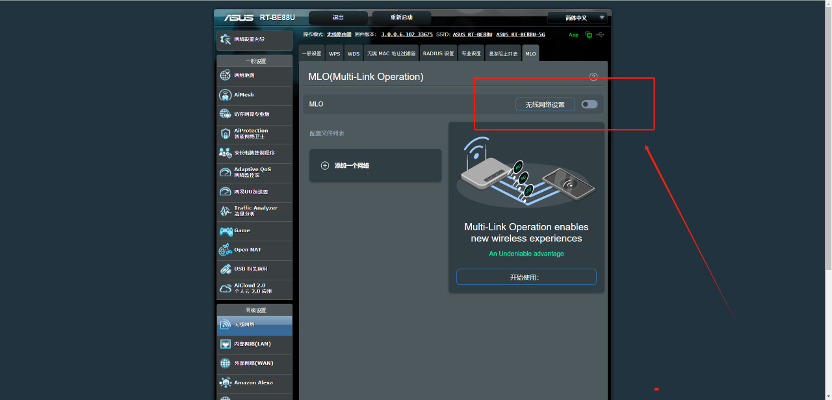Click the 添加一个网络 button text
832x400 pixels.
coord(352,166)
